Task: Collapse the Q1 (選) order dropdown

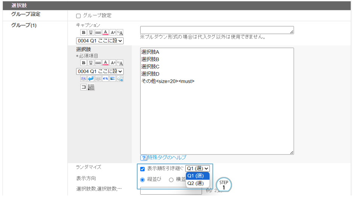Action: tap(197, 169)
